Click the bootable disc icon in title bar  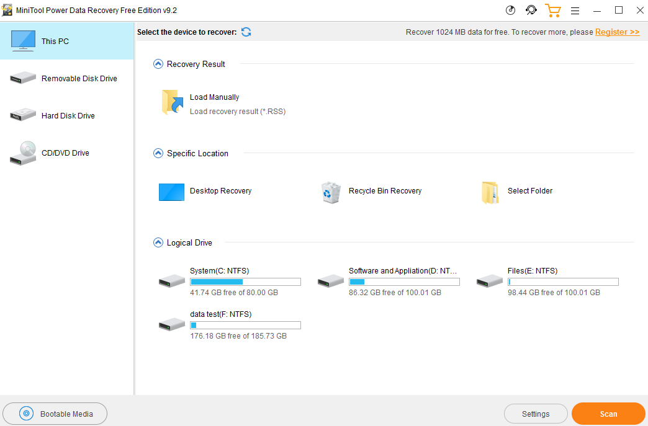510,11
